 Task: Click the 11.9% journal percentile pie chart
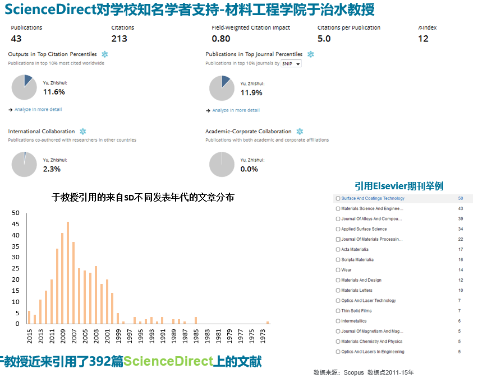pos(222,88)
